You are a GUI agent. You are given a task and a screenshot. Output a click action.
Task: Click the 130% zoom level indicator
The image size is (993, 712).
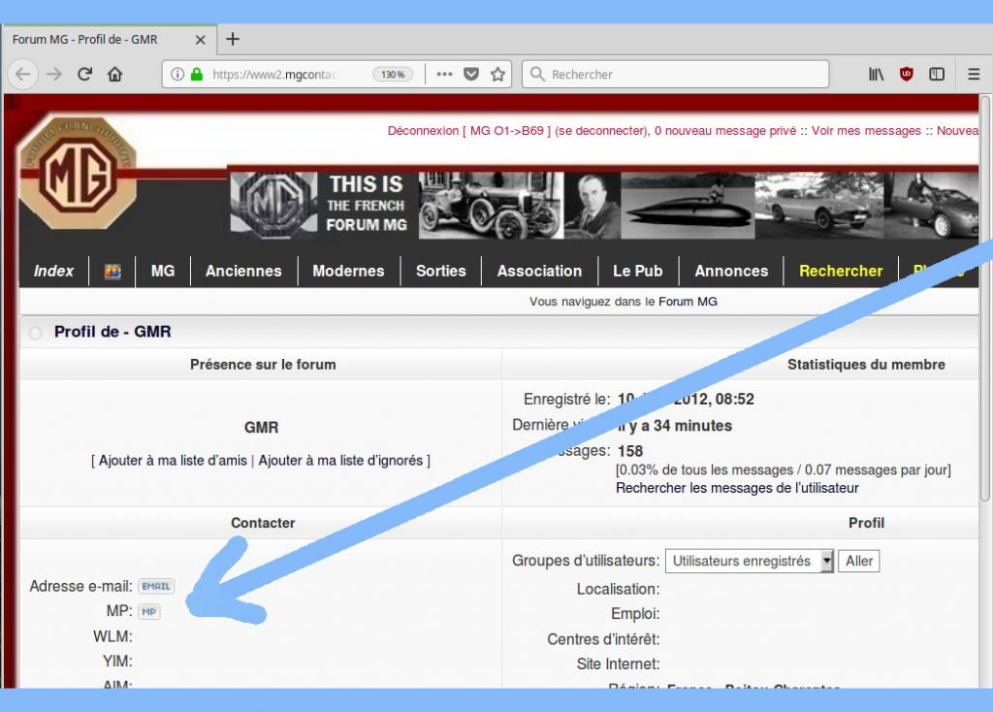click(x=393, y=74)
